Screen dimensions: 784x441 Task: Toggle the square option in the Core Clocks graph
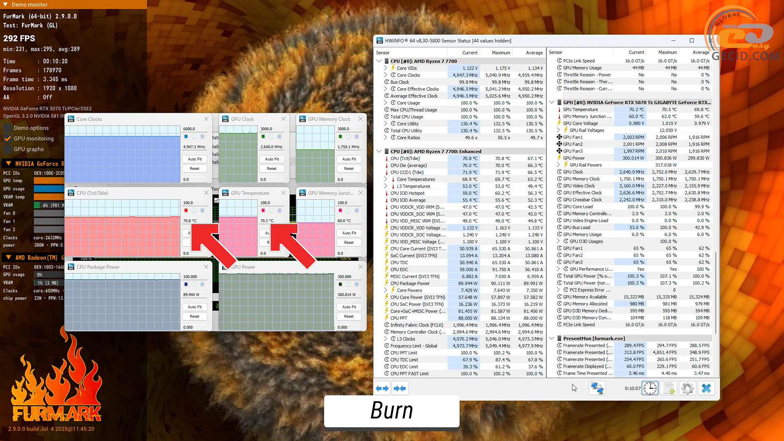[x=202, y=136]
